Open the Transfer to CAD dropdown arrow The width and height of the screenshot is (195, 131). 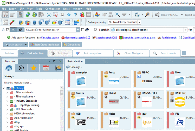[x=182, y=15]
